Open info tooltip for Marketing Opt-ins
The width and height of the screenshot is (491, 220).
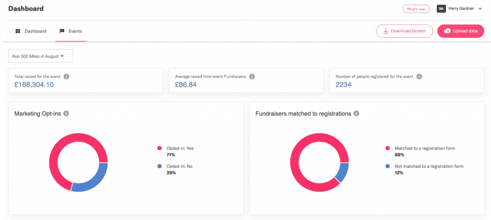pos(66,114)
